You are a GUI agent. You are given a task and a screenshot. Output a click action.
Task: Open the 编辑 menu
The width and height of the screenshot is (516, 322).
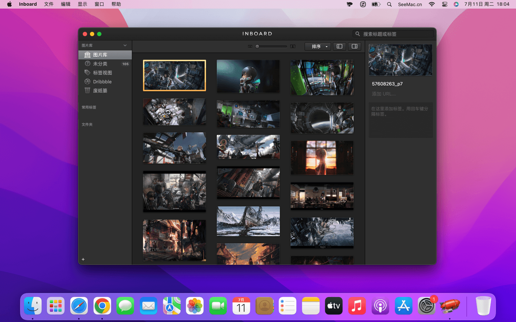point(66,4)
